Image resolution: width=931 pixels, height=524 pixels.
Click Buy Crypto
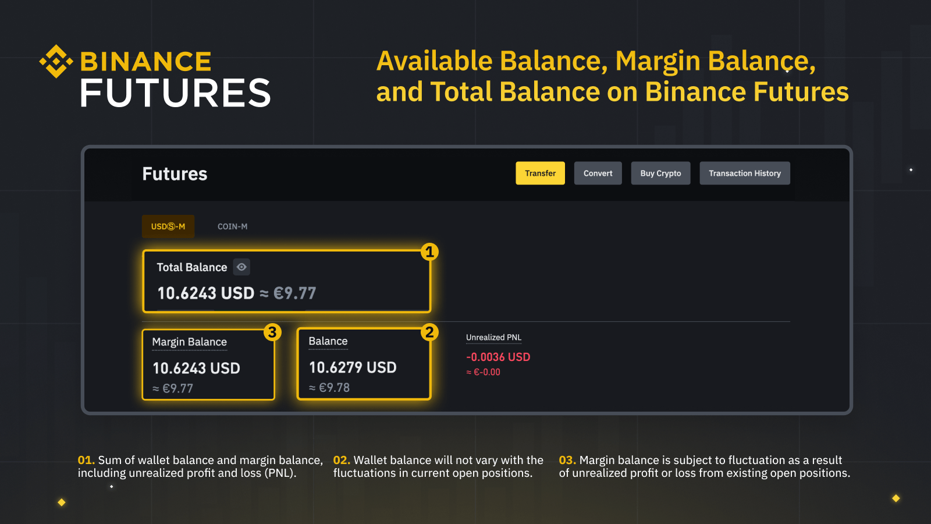[x=660, y=173]
